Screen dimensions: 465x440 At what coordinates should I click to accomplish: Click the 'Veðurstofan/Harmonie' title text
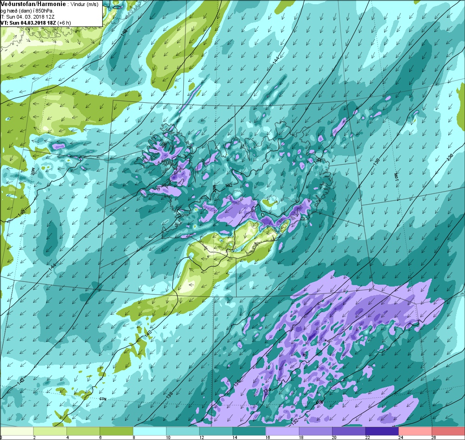33,4
